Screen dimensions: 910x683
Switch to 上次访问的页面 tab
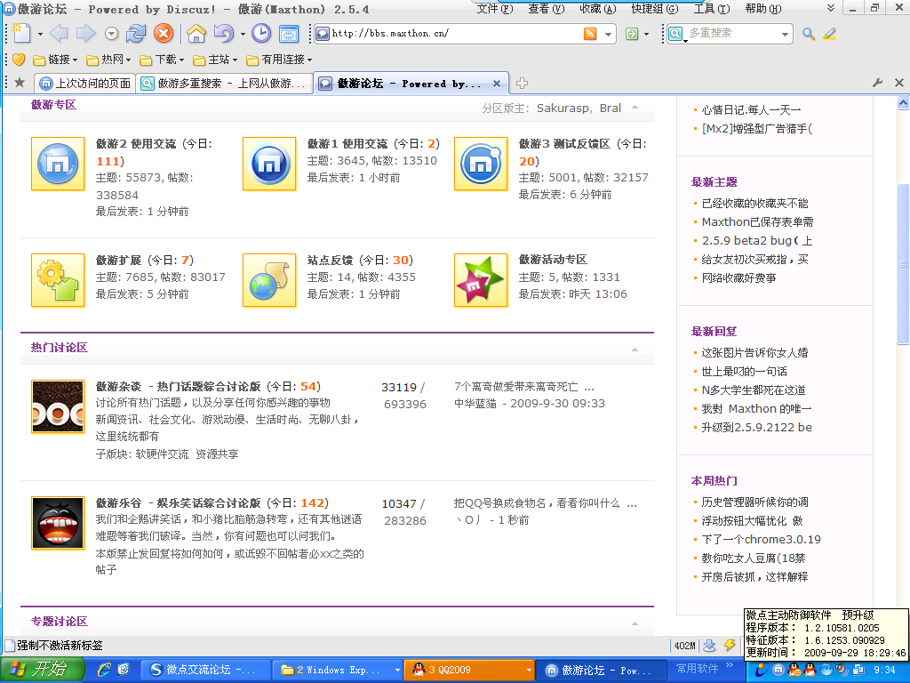(x=84, y=83)
